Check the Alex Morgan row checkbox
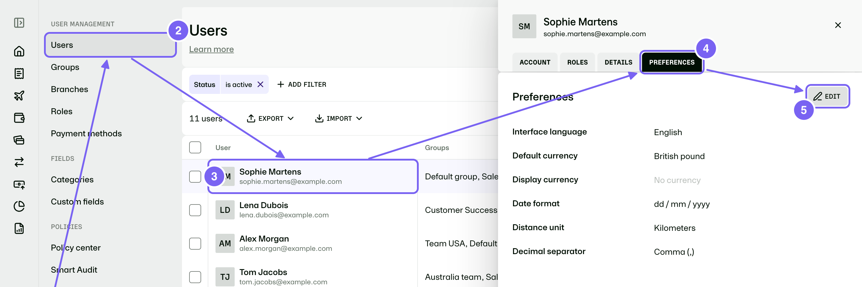Viewport: 862px width, 287px height. coord(195,243)
